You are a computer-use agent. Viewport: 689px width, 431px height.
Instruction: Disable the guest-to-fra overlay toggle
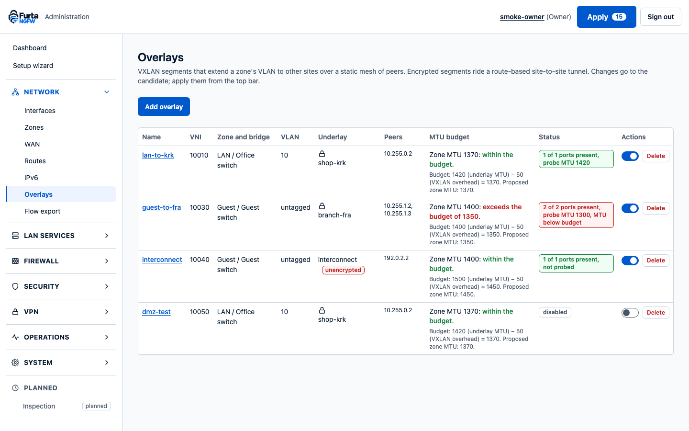coord(630,208)
